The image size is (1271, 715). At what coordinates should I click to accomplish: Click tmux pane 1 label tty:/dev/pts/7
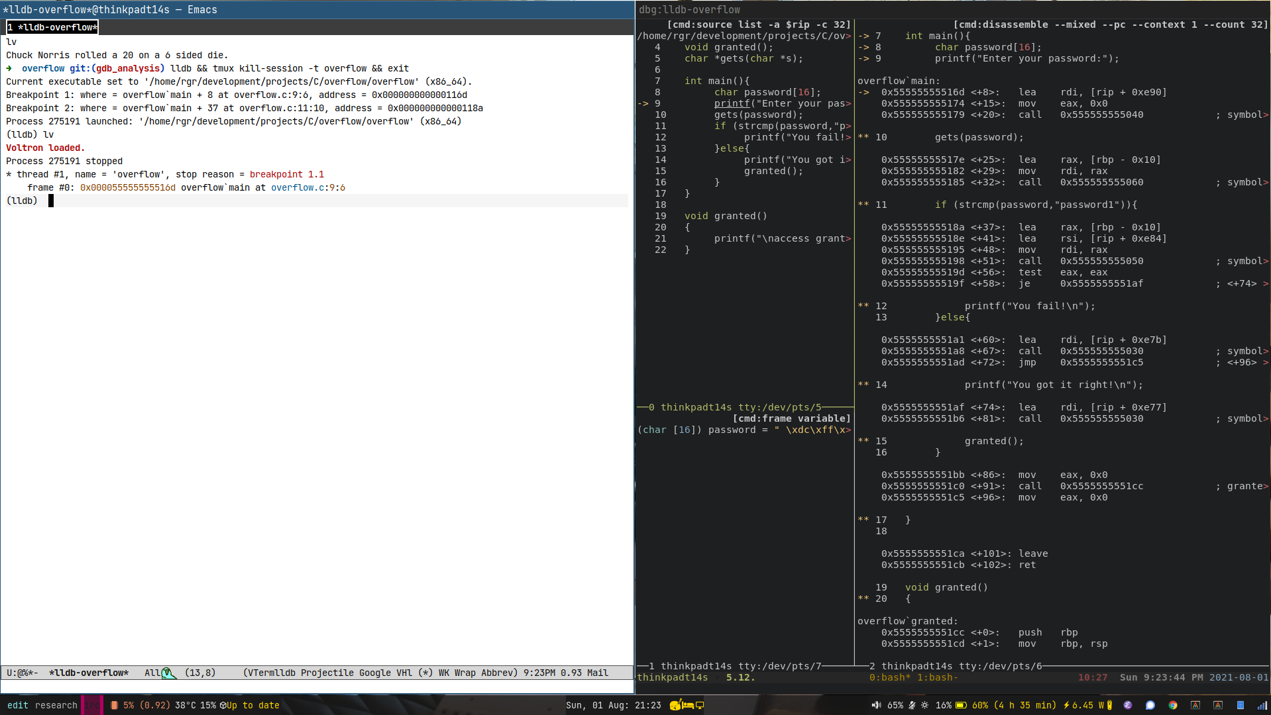tap(780, 666)
